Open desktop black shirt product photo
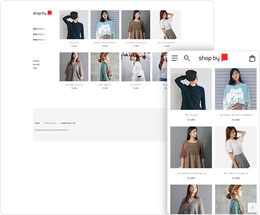Screen dimensions: 260x215 click(74, 25)
